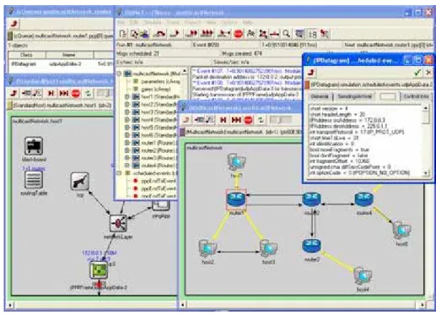Click horizontal scrollbar left arrow in network window
Screen dimensions: 436x316
183,304
